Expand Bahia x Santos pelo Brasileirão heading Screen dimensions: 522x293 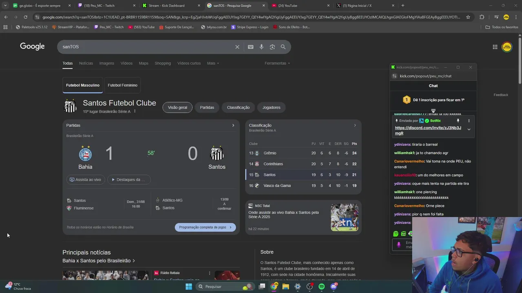[99, 260]
